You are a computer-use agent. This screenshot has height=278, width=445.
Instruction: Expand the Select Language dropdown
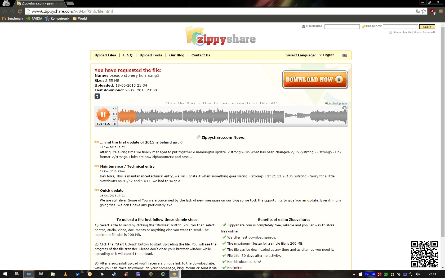[333, 55]
